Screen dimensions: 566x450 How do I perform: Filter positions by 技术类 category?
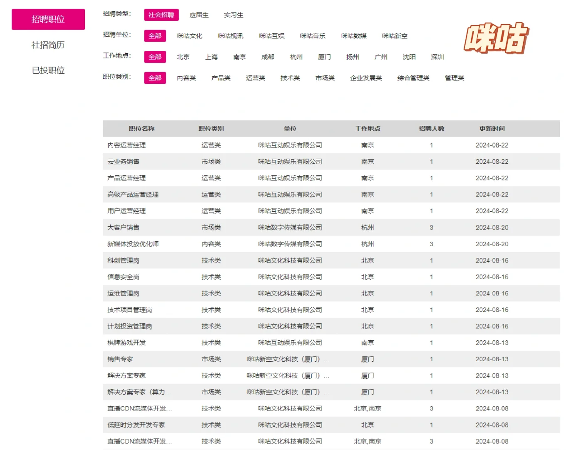point(290,78)
